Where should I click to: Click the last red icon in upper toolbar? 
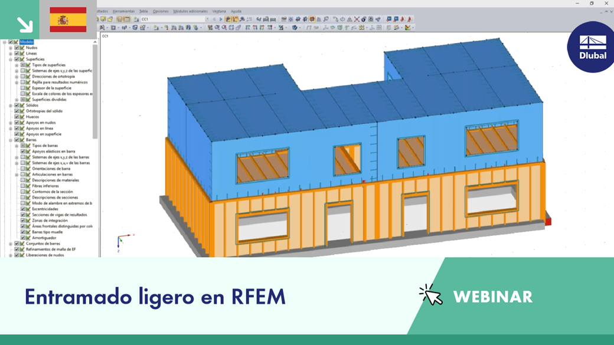coord(410,19)
